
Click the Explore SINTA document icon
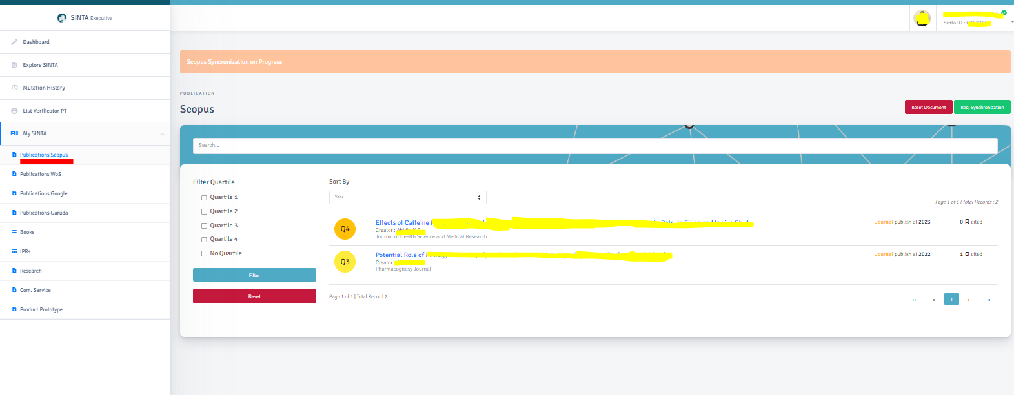pos(14,65)
